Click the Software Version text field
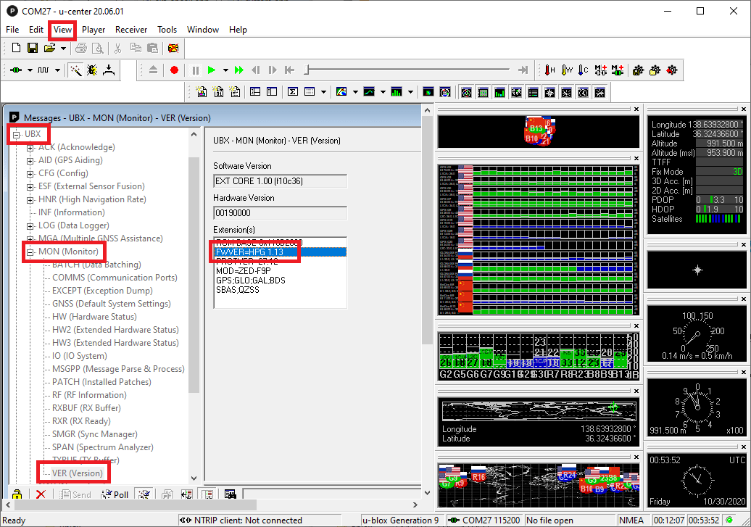Viewport: 751px width, 527px height. pyautogui.click(x=280, y=181)
